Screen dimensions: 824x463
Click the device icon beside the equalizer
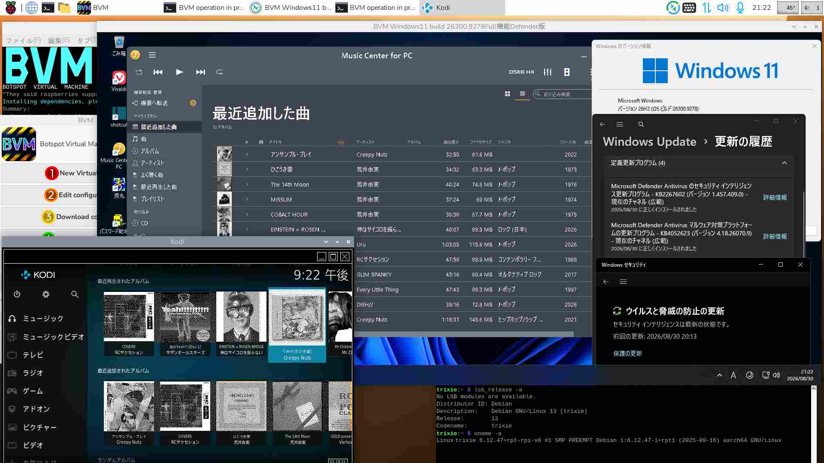[x=567, y=72]
